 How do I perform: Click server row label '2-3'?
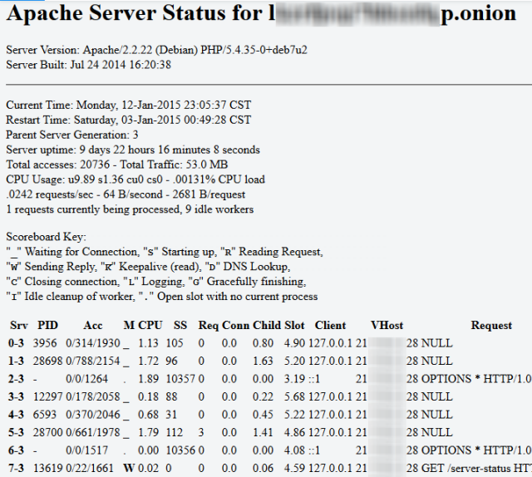[16, 379]
